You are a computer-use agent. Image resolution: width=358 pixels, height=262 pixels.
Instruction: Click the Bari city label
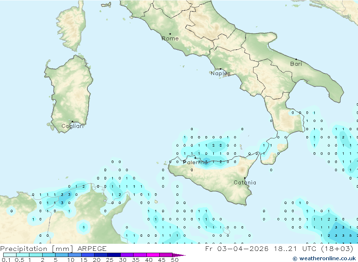click(x=296, y=64)
